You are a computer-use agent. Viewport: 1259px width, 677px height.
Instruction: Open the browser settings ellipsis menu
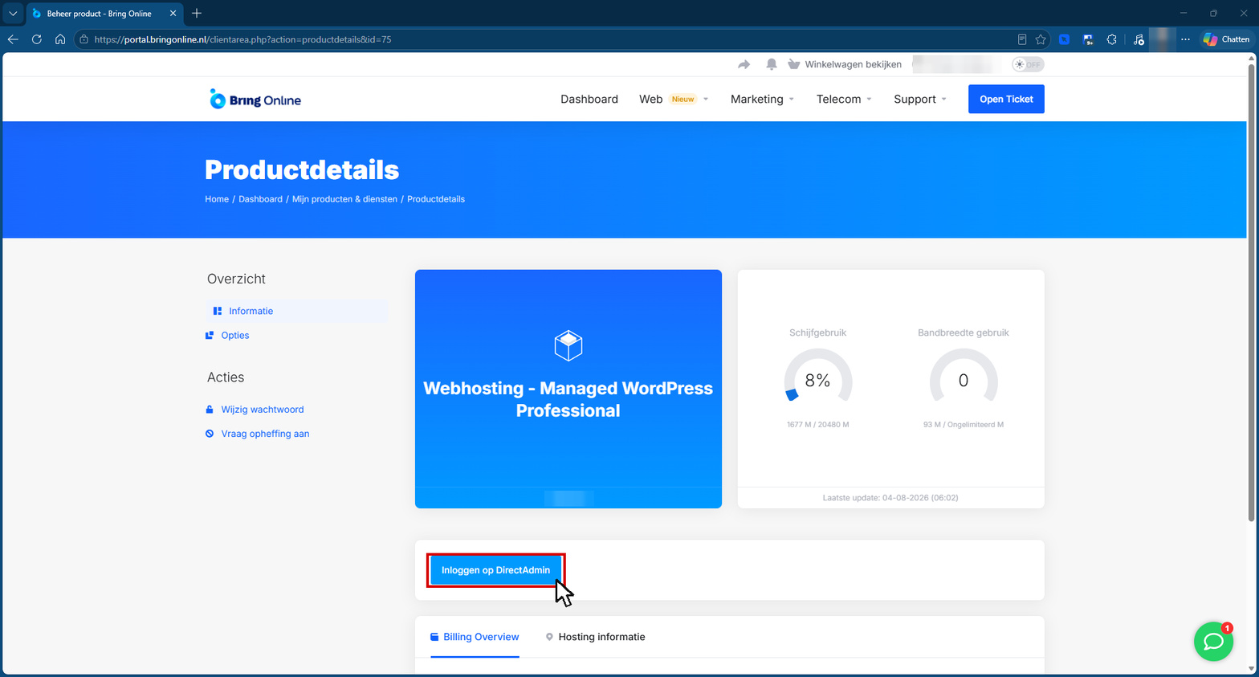(1185, 39)
